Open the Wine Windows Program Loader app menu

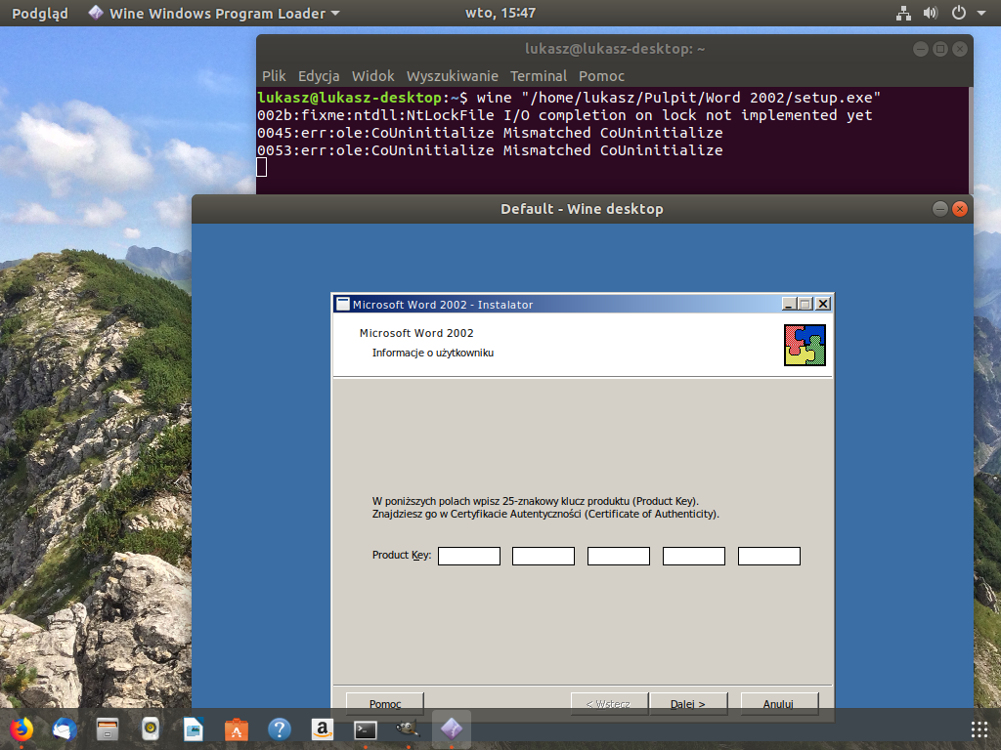click(x=214, y=13)
